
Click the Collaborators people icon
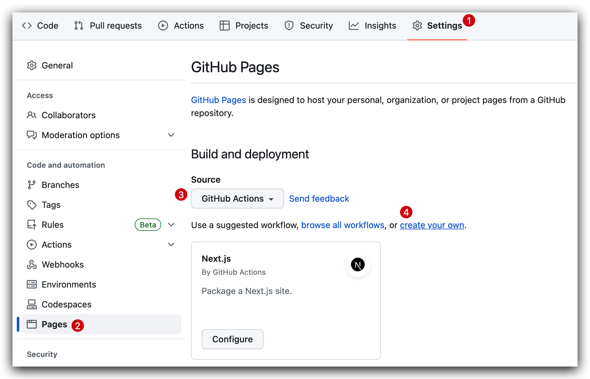(x=32, y=115)
